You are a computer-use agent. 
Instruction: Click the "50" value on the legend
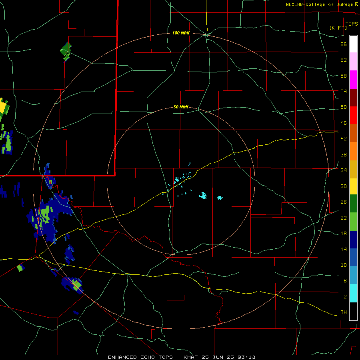(x=344, y=107)
